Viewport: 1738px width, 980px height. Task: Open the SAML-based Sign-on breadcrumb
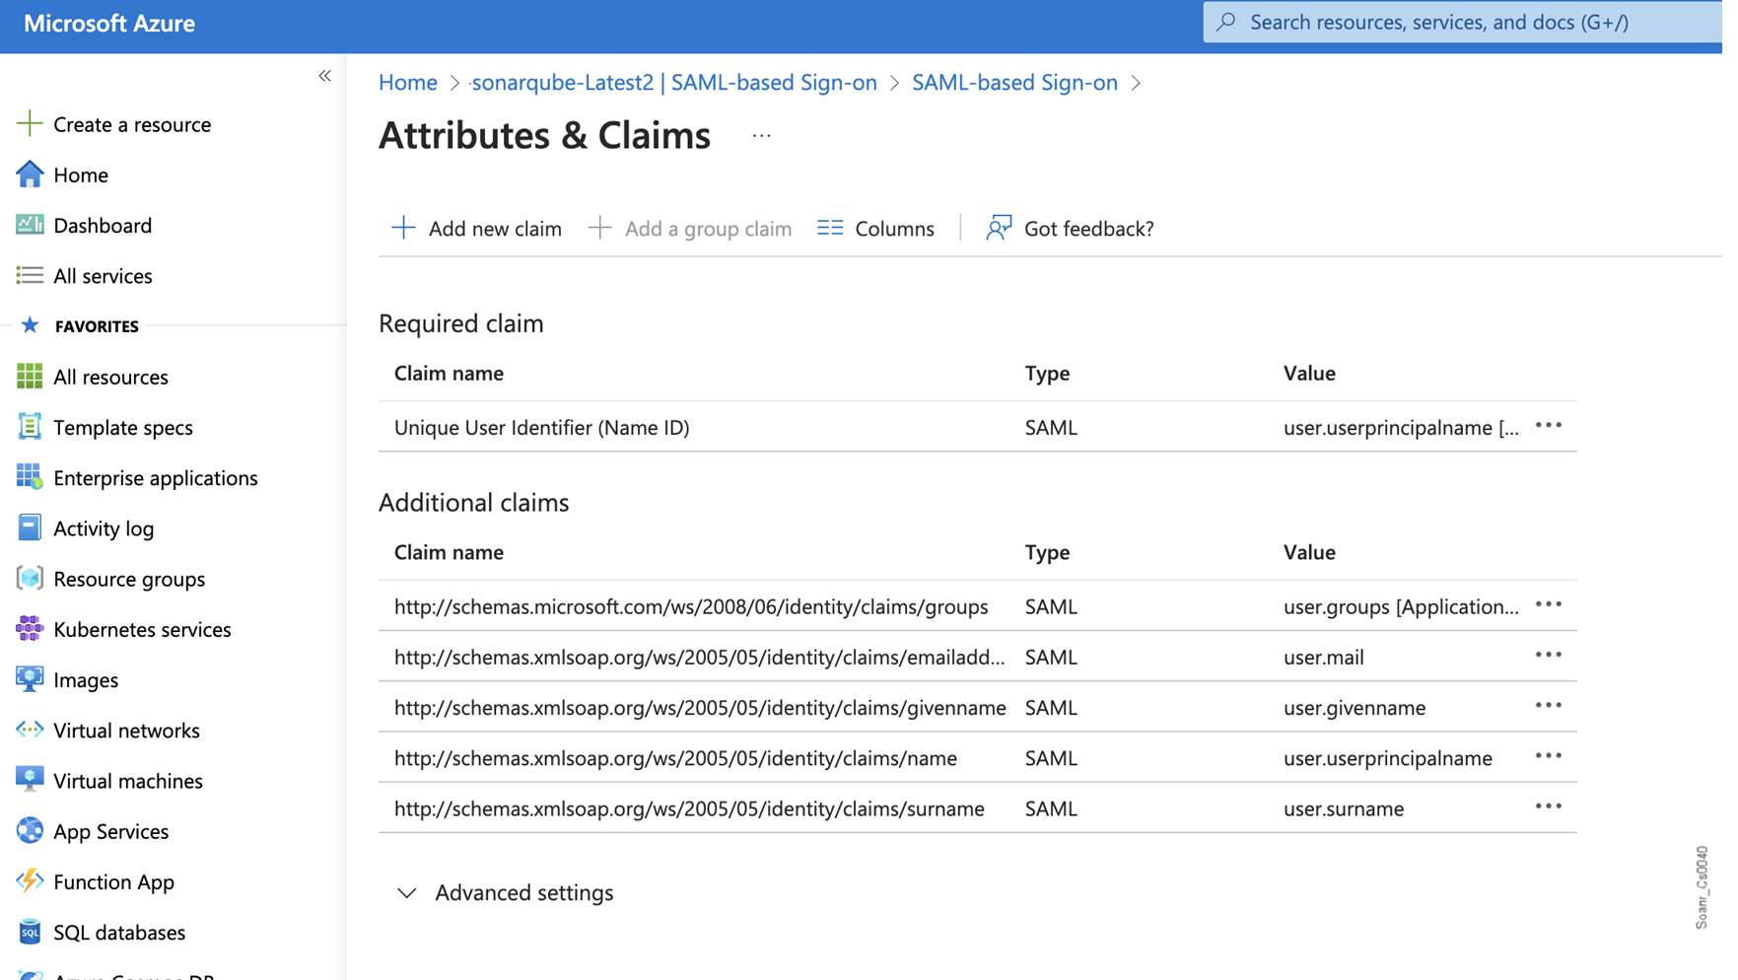[x=1013, y=83]
